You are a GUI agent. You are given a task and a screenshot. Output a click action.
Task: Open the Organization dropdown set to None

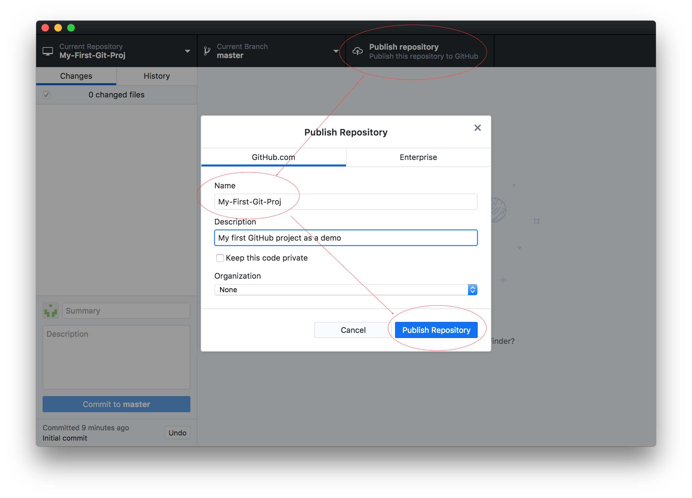[345, 290]
